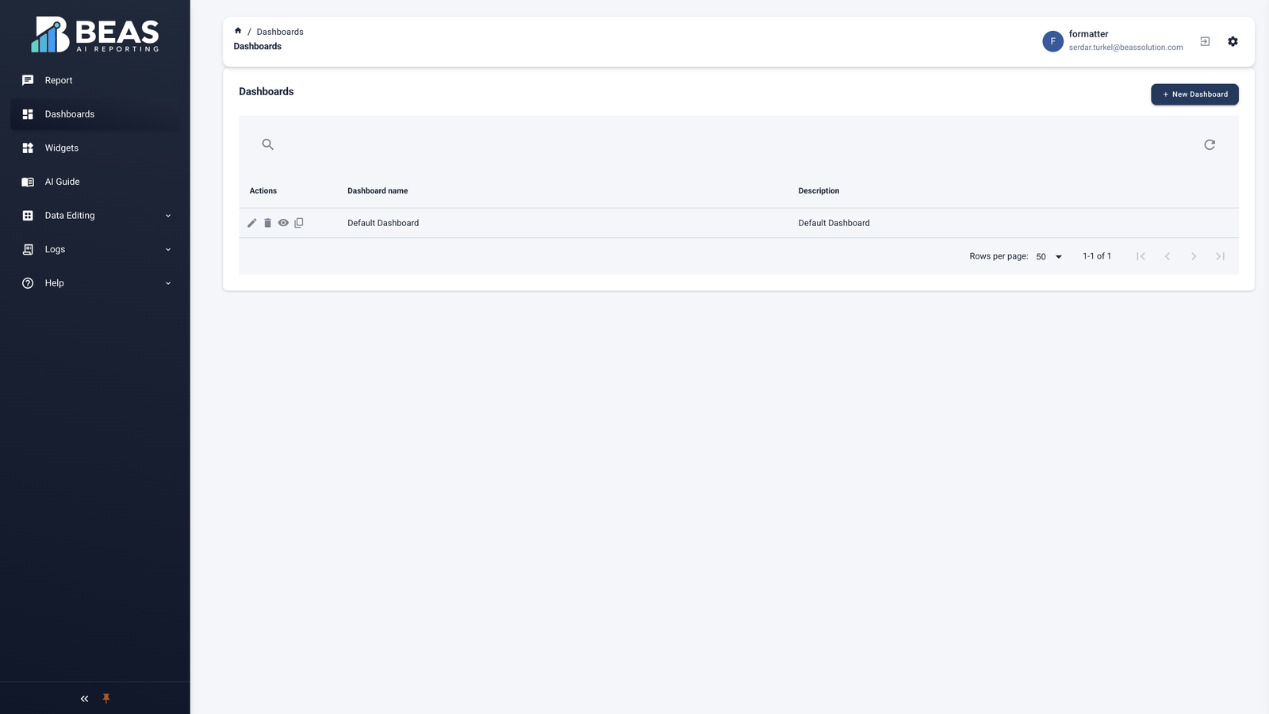This screenshot has width=1269, height=714.
Task: View Default Dashboard using the eye icon
Action: click(x=283, y=223)
